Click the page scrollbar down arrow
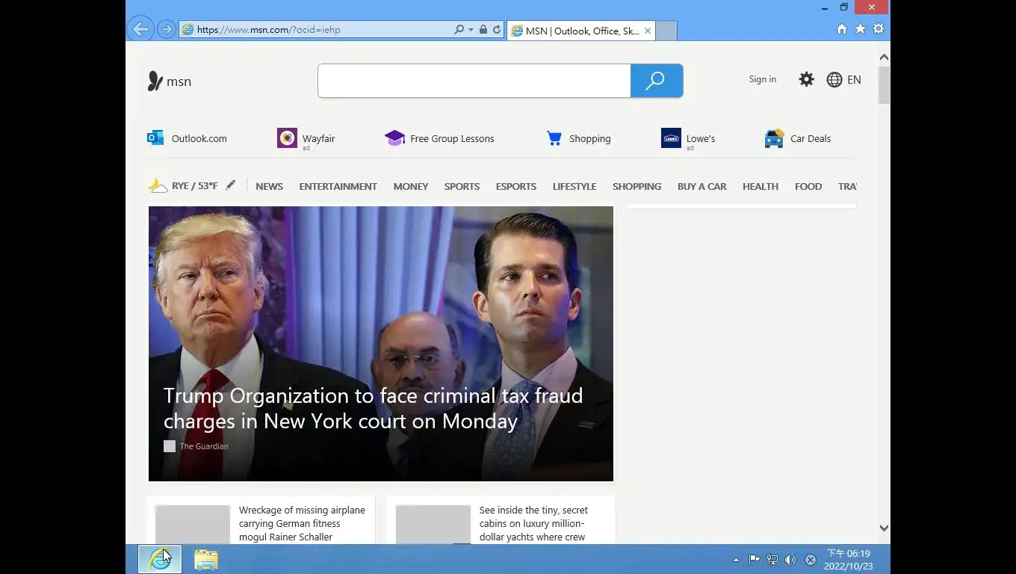Screen dimensions: 1016x574 click(884, 528)
